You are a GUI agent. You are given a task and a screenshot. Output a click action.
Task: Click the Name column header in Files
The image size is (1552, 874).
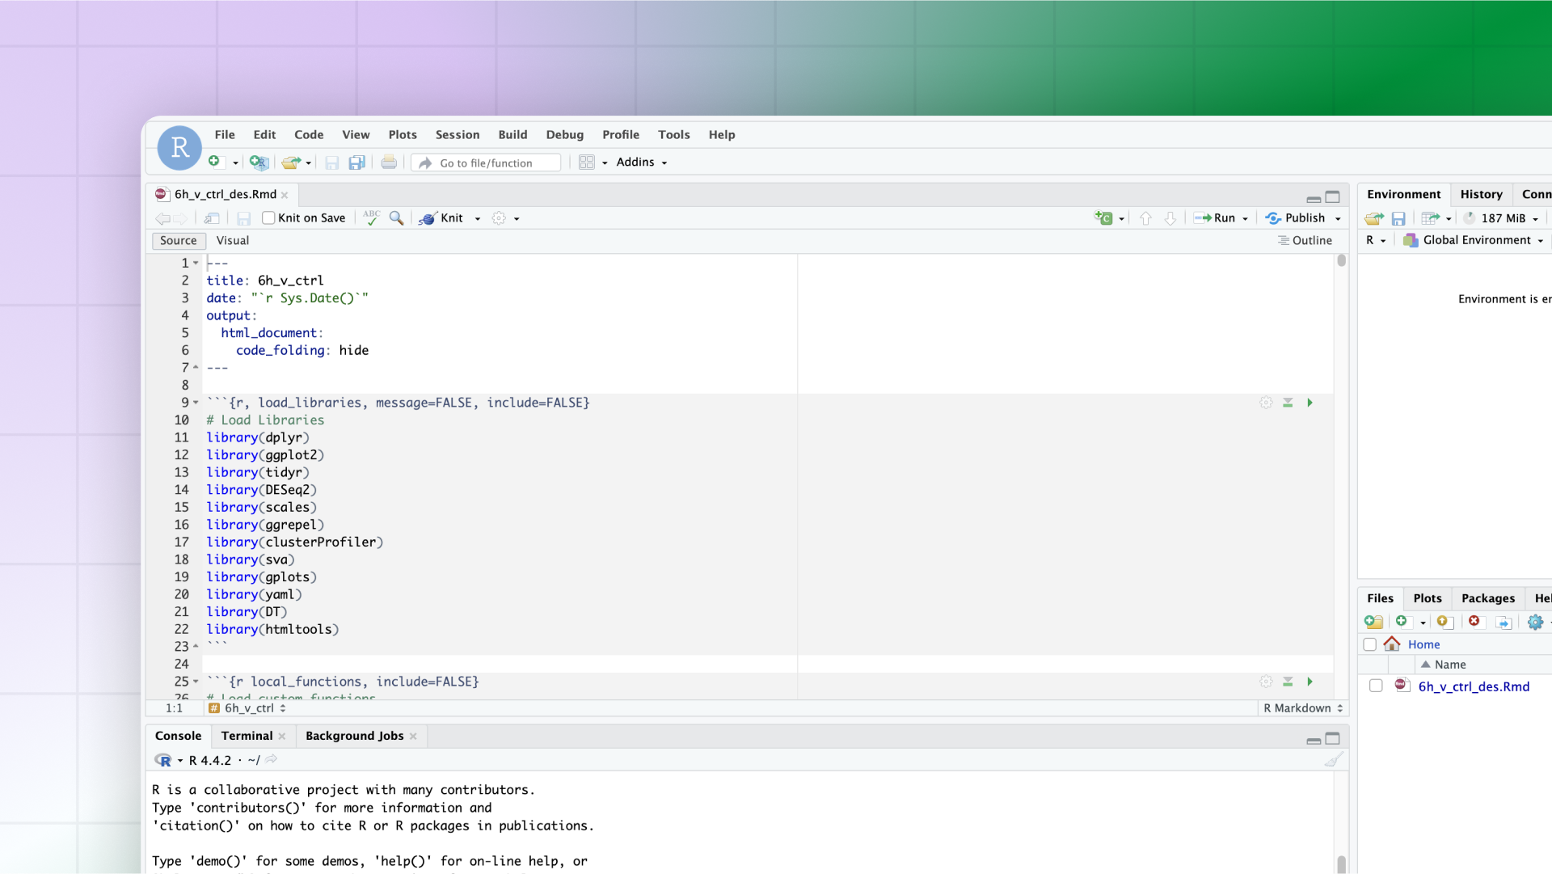pyautogui.click(x=1449, y=665)
